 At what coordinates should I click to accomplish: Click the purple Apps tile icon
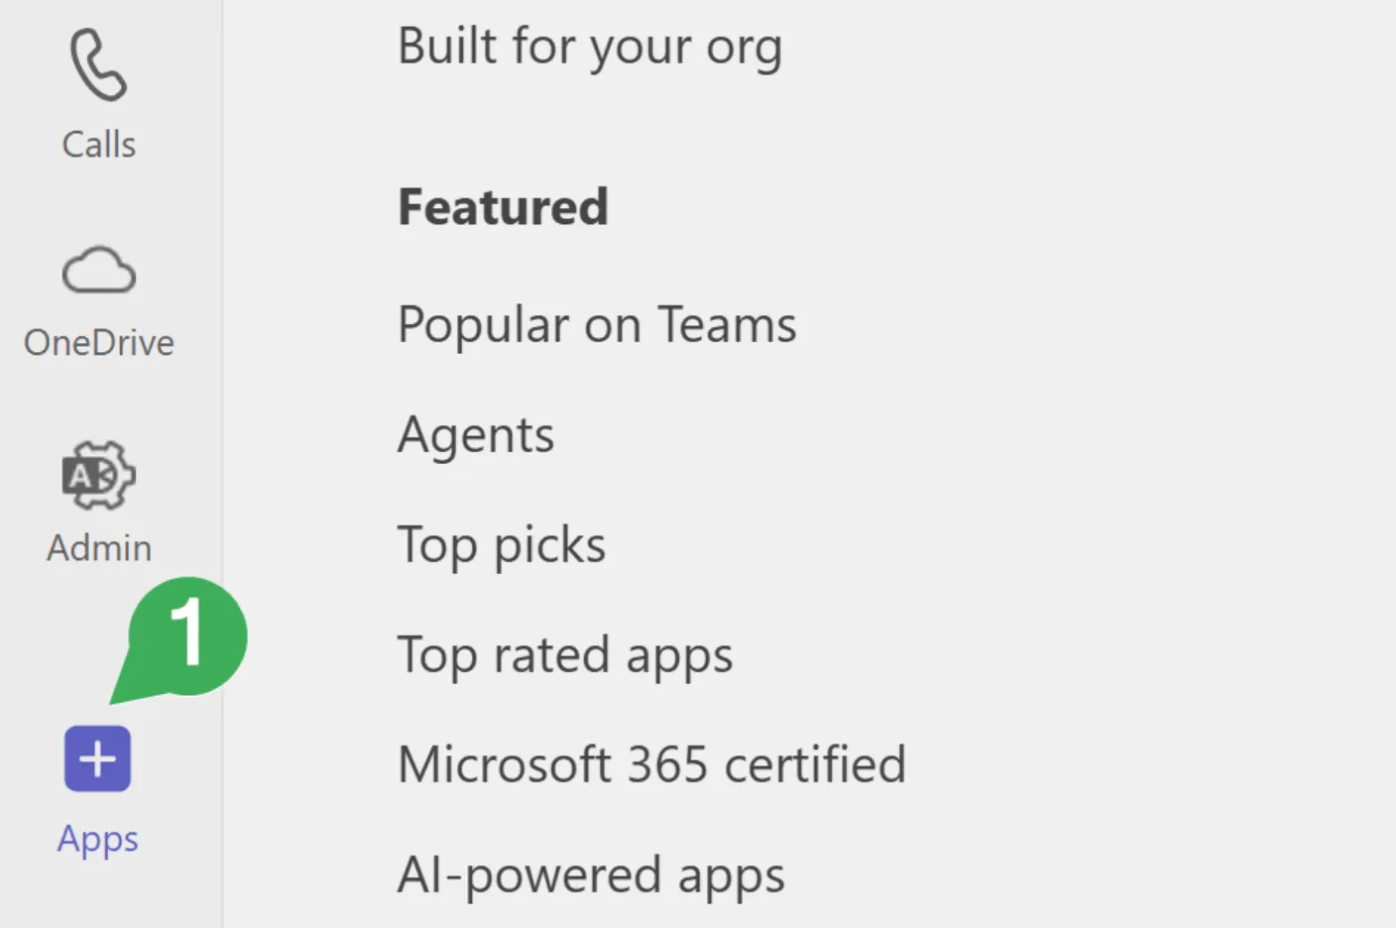[97, 759]
